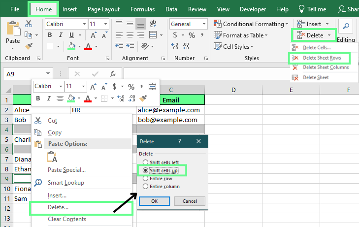Click Wrap Text icon in Alignment group
This screenshot has height=227, width=359.
click(x=153, y=24)
